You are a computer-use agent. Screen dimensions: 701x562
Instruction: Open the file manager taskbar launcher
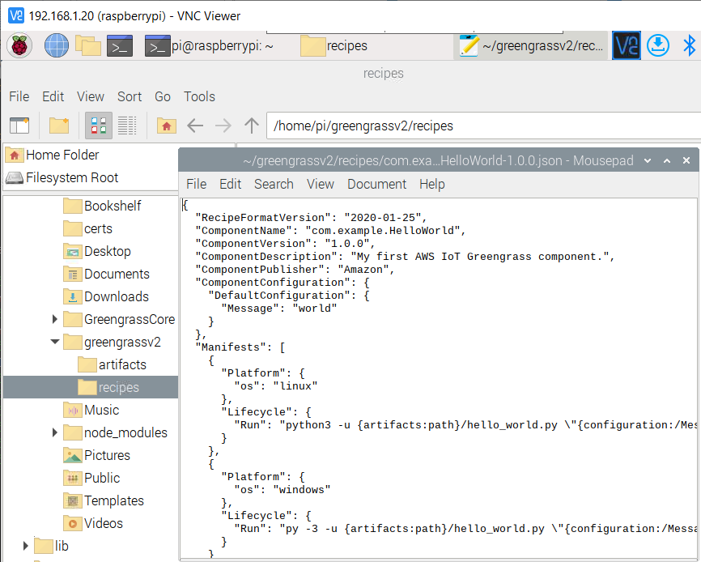[x=87, y=45]
